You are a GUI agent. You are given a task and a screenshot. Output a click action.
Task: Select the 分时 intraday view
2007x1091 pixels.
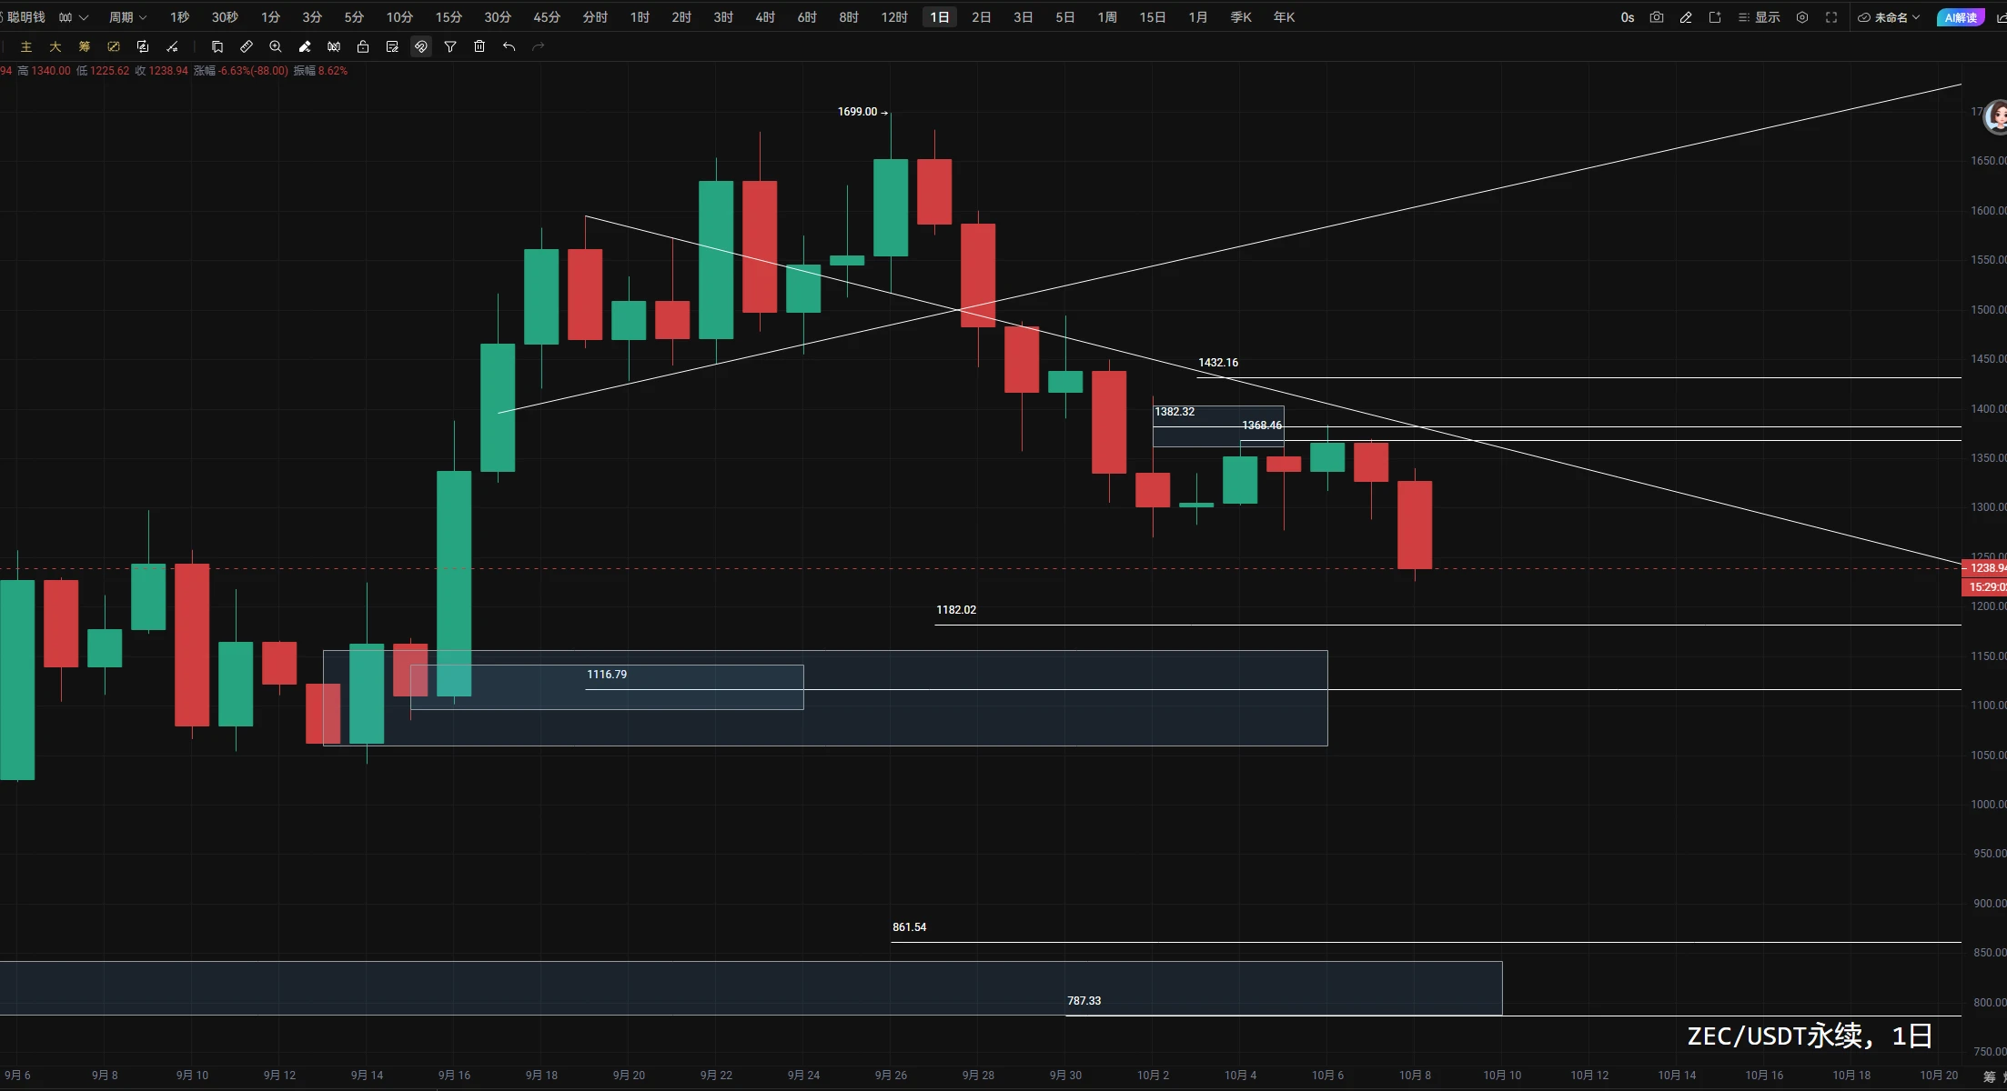596,17
